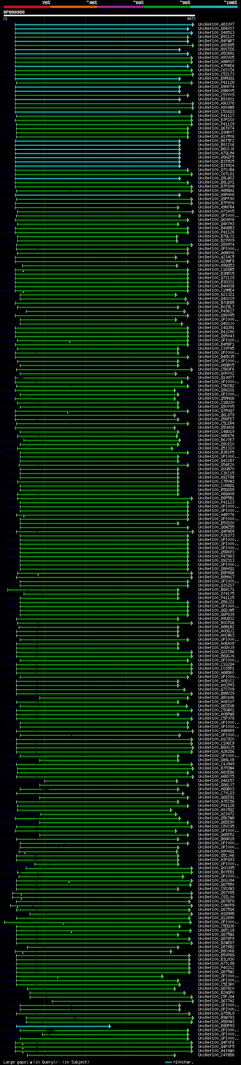Viewport: 241px width, 1065px height.
Task: Select the UniRef100_A7QLM4 entry
Action: pos(216,153)
